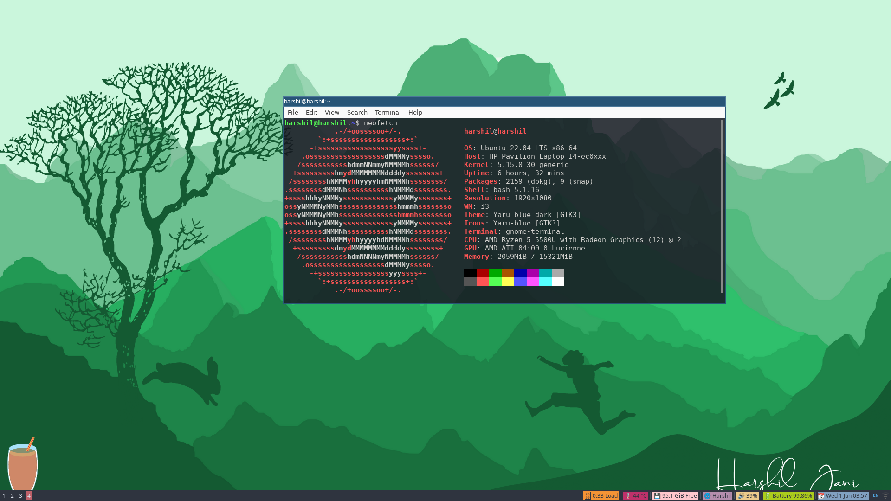Click the calendar icon beside the date

[820, 495]
